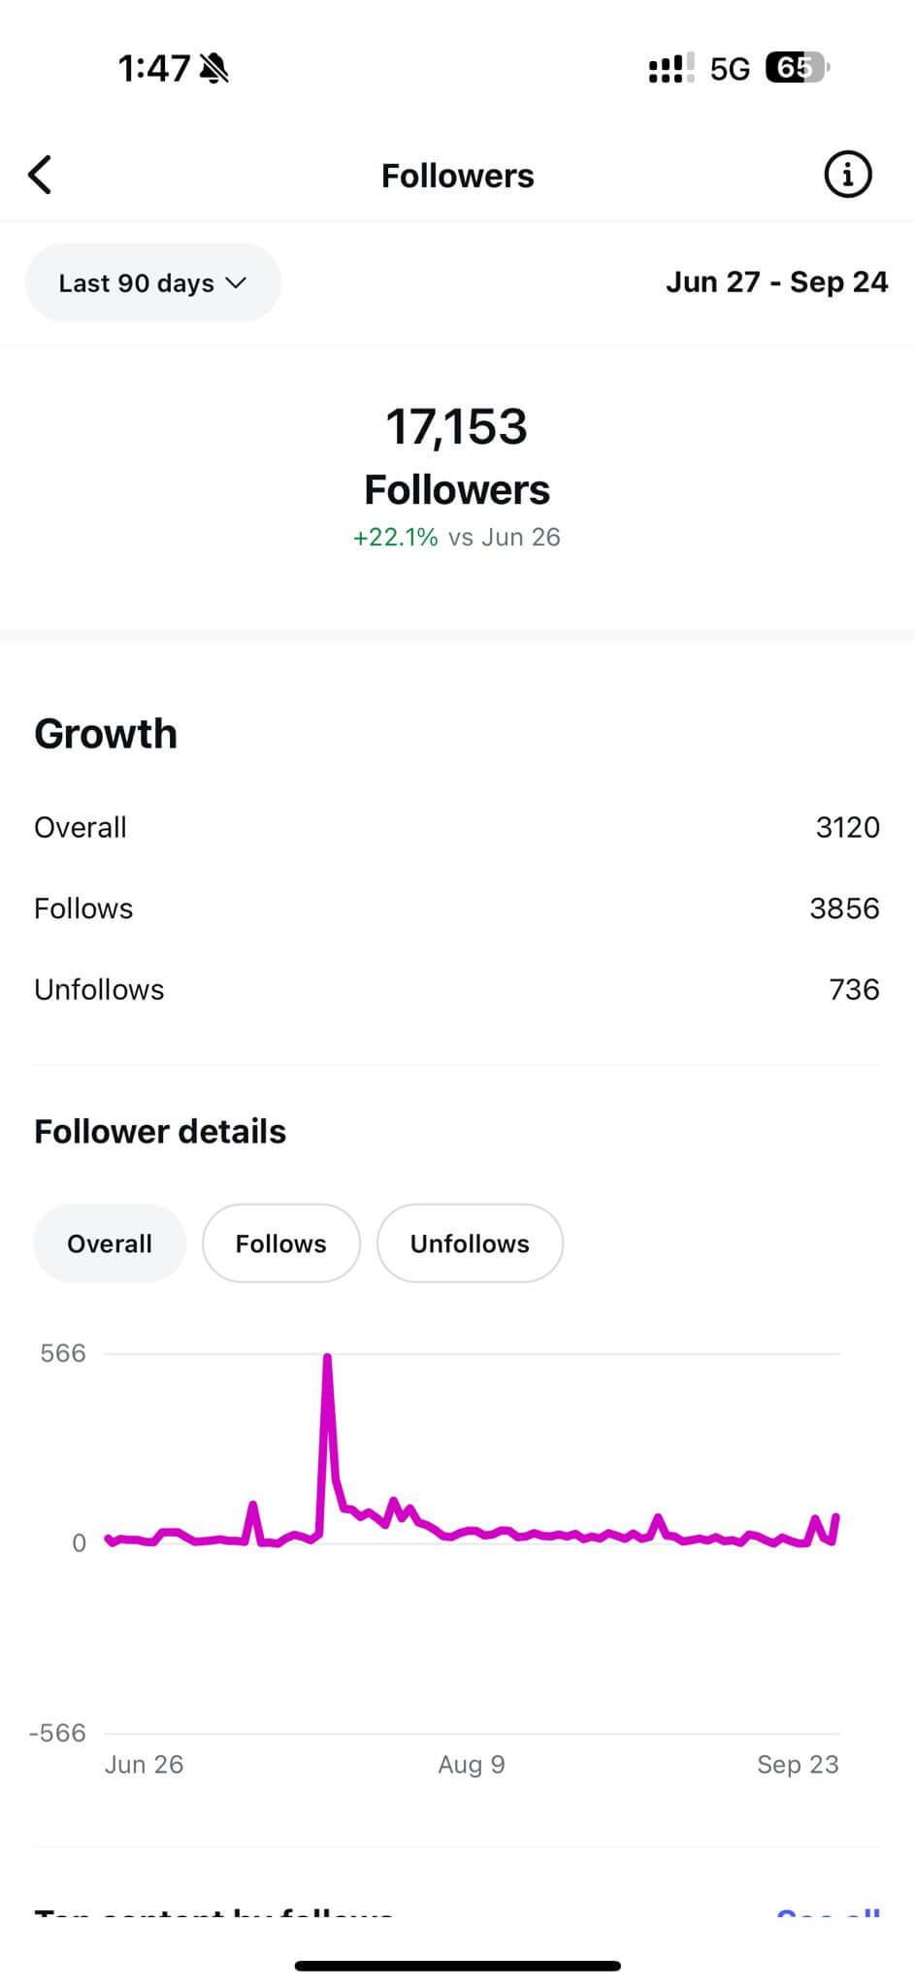The width and height of the screenshot is (915, 1988).
Task: Click the highest spike on the follower chart
Action: [327, 1359]
